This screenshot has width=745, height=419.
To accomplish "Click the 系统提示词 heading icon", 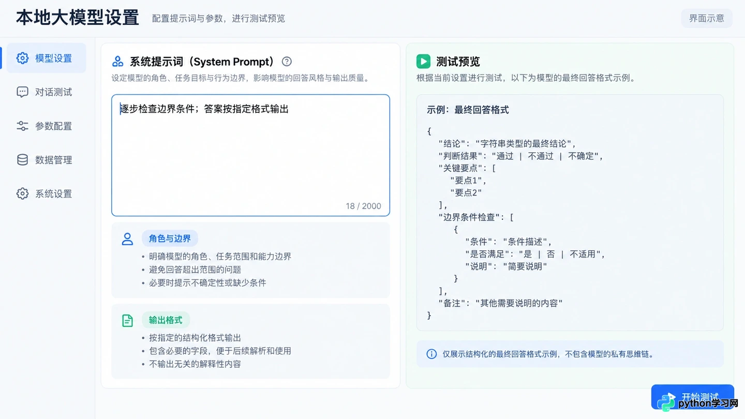I will (x=118, y=62).
